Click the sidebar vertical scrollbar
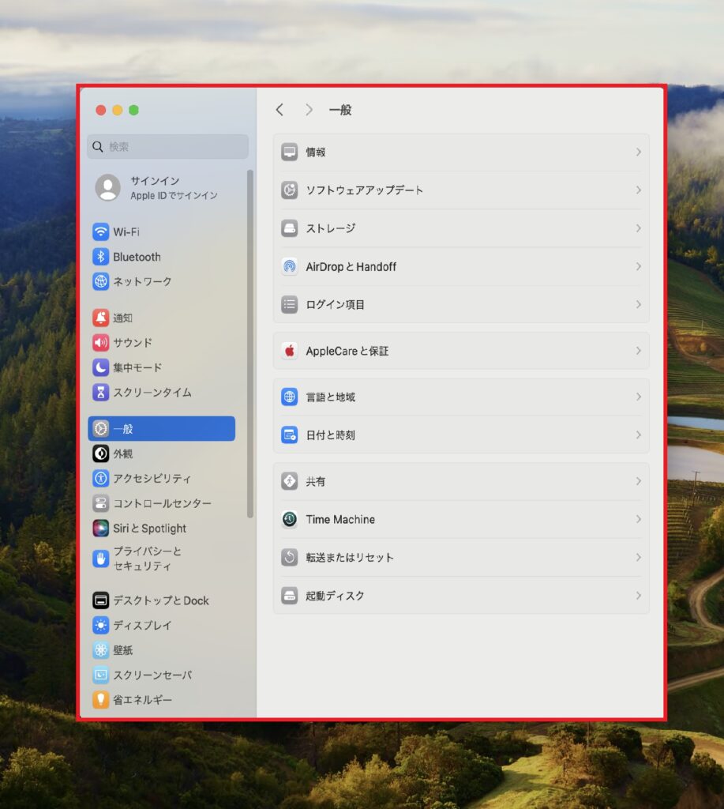The width and height of the screenshot is (724, 809). [250, 343]
